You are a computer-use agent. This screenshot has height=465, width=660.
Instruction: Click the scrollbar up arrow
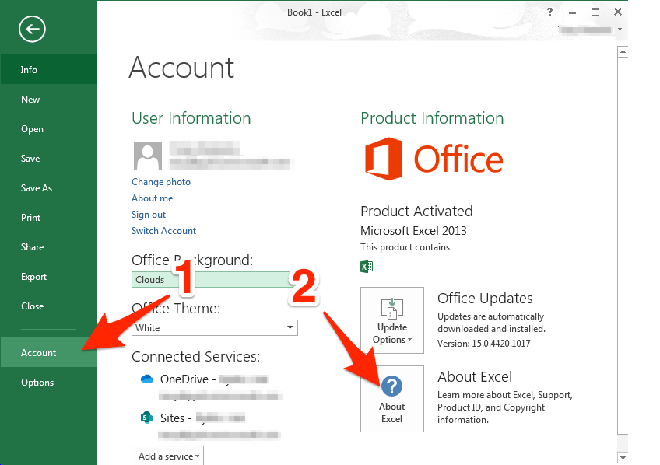click(x=623, y=52)
